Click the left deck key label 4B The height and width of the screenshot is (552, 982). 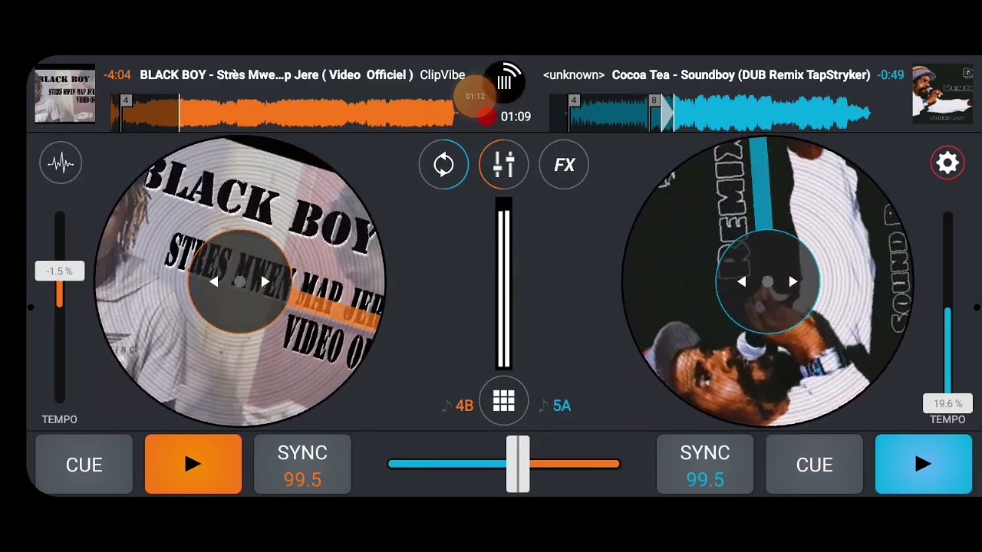464,406
